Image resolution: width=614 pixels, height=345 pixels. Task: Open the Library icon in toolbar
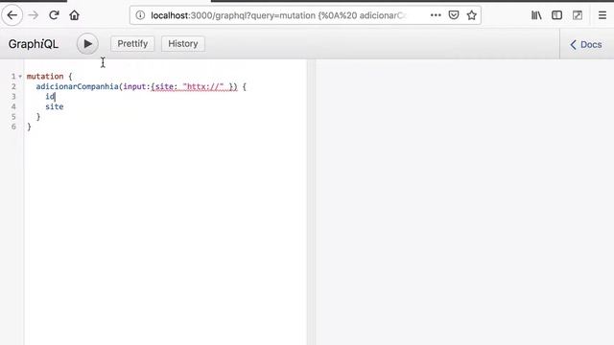click(536, 15)
